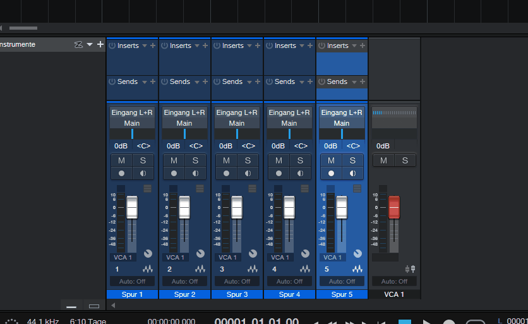This screenshot has width=528, height=324.
Task: Open Sends dropdown menu on Spur 1
Action: click(145, 82)
